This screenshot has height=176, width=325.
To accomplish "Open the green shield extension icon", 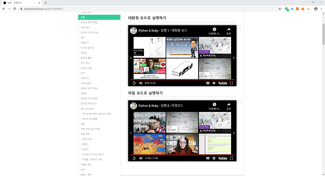I will (287, 9).
